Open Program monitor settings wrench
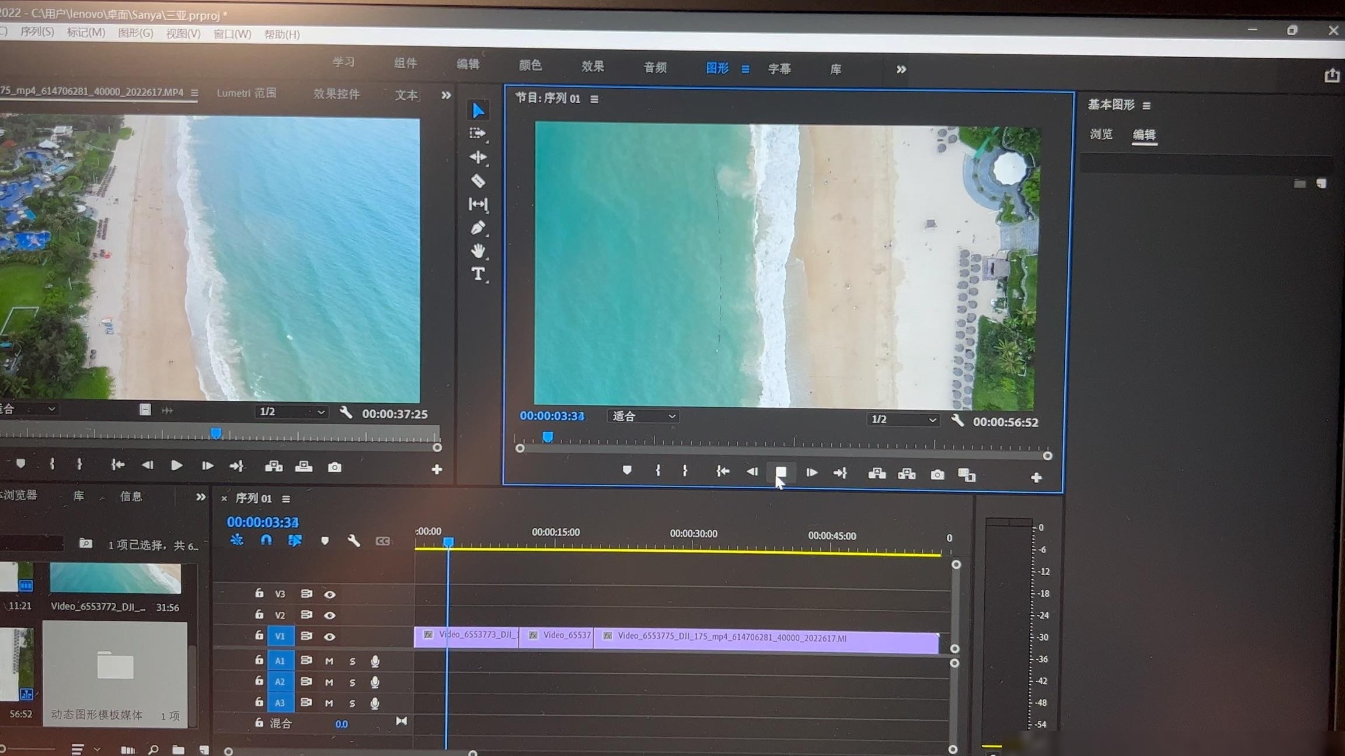 (957, 420)
